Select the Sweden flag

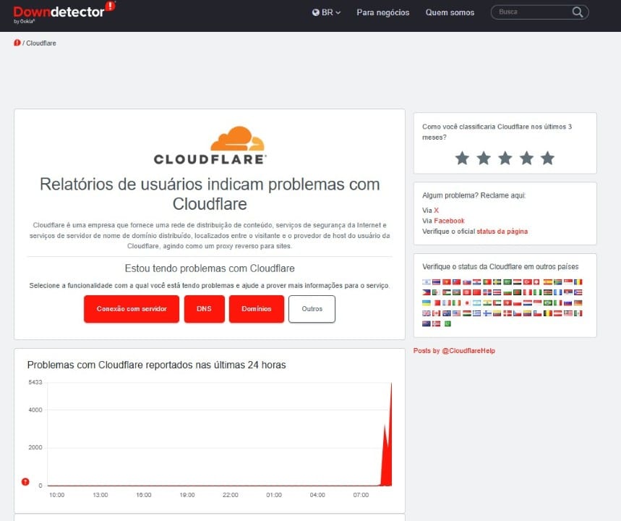497,282
